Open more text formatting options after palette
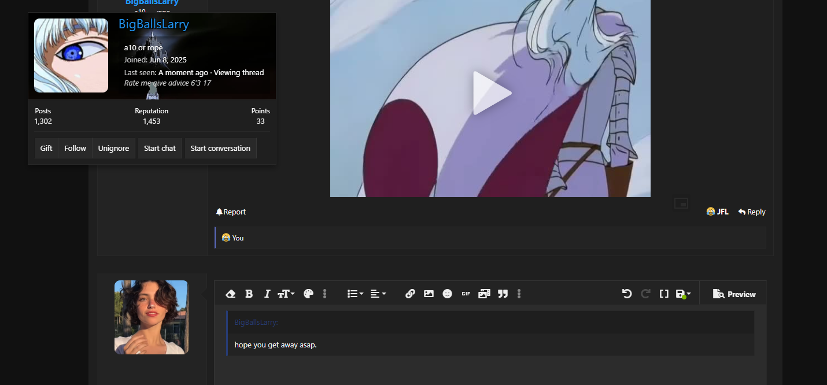 pyautogui.click(x=324, y=294)
